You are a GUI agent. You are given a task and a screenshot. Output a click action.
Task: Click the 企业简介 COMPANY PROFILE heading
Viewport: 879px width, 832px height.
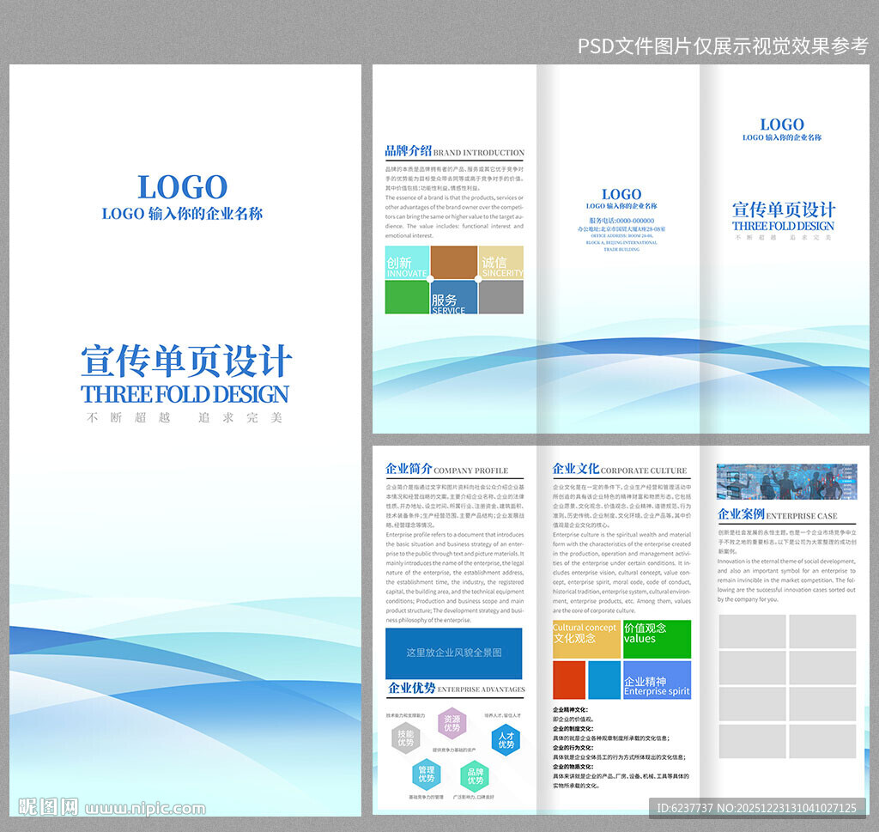point(446,469)
